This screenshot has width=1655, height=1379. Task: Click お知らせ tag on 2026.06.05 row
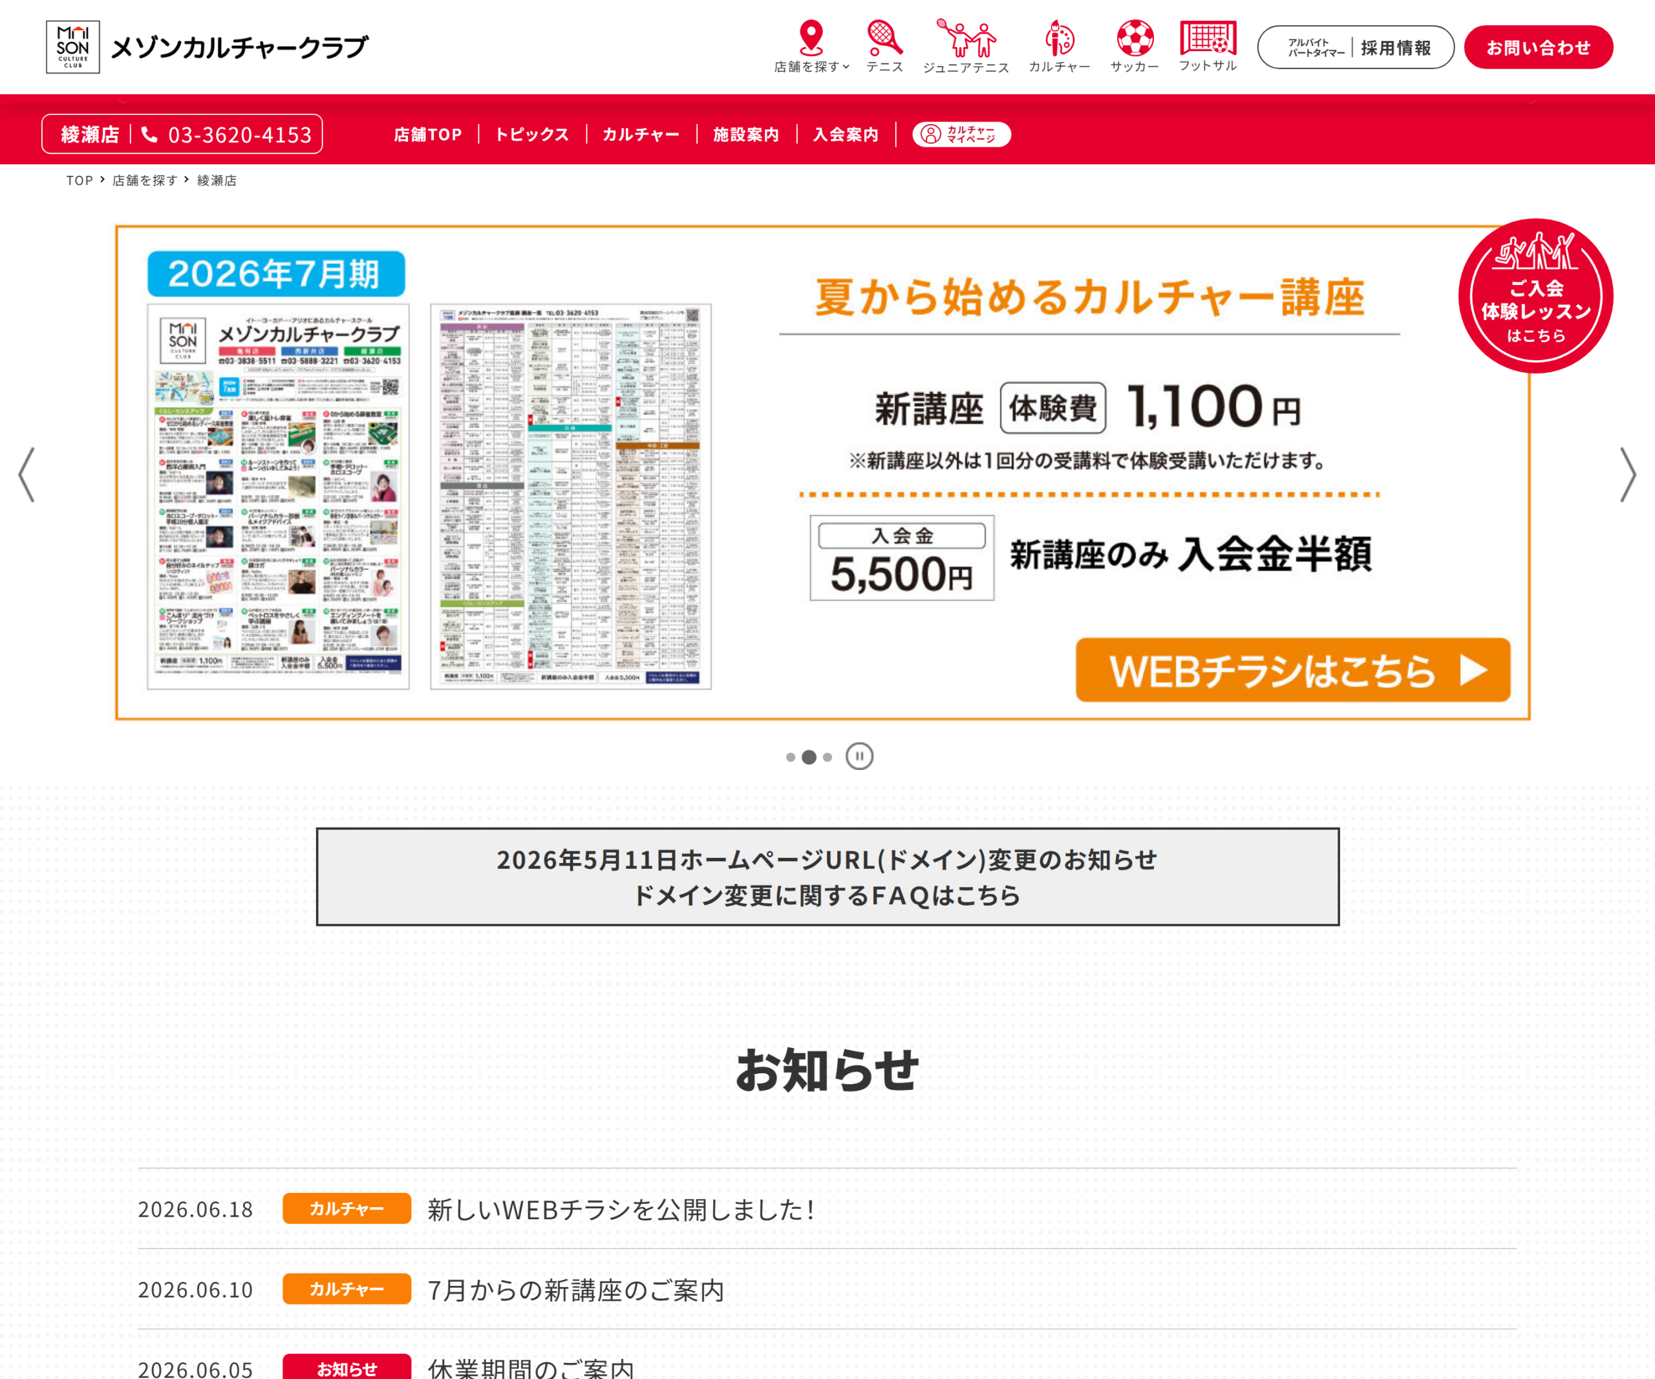coord(347,1367)
